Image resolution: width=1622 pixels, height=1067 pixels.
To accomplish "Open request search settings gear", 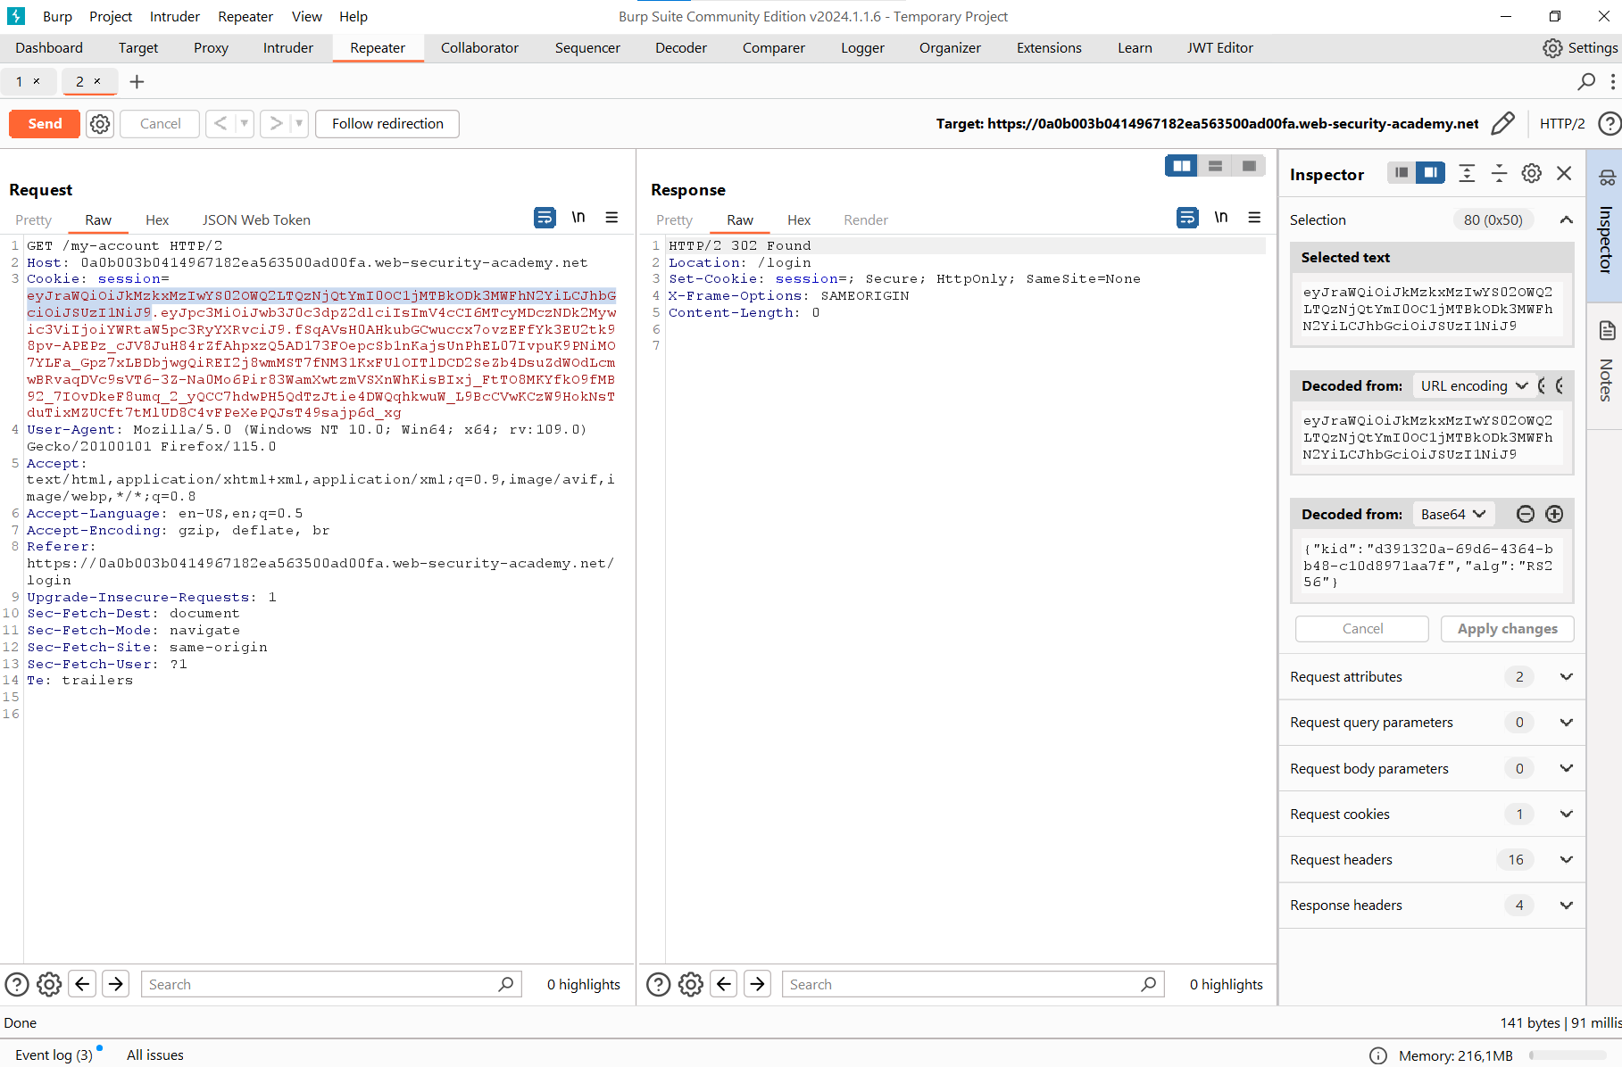I will coord(49,985).
